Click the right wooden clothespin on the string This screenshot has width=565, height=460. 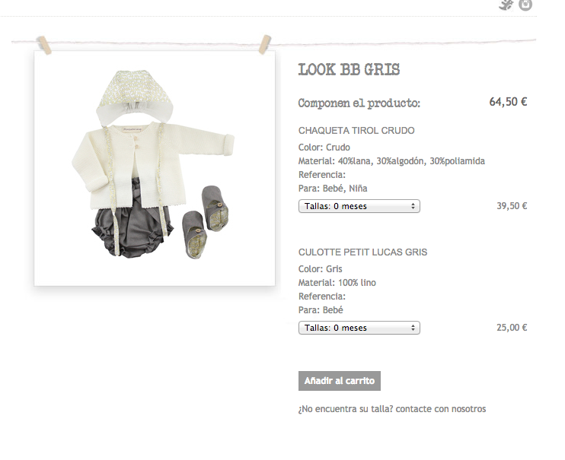[265, 44]
